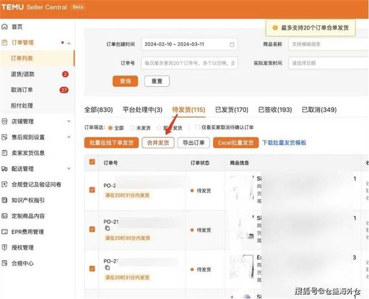This screenshot has width=369, height=299.
Task: Click 请在20时30分内发货 deadline text
Action: point(128,238)
